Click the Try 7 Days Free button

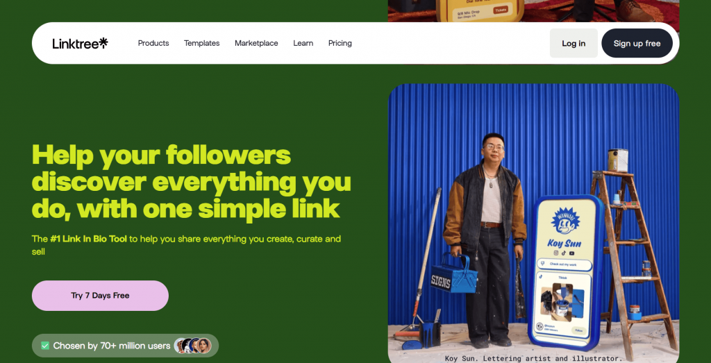100,296
